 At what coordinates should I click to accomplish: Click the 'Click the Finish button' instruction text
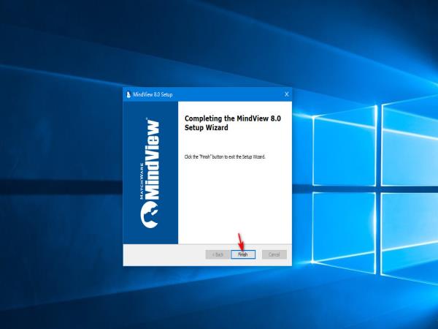pos(225,156)
